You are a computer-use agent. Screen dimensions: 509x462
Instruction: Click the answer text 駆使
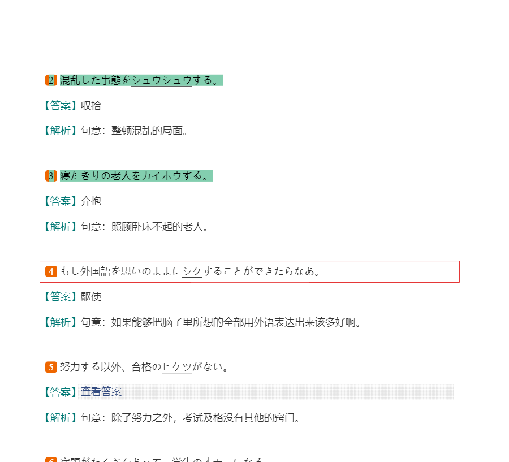coord(91,297)
